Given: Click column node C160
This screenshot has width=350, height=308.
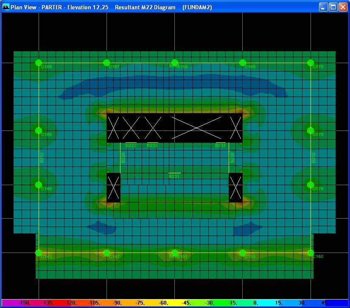Looking at the screenshot, I should coord(311,253).
